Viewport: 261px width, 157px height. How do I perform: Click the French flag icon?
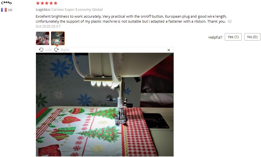[4, 10]
